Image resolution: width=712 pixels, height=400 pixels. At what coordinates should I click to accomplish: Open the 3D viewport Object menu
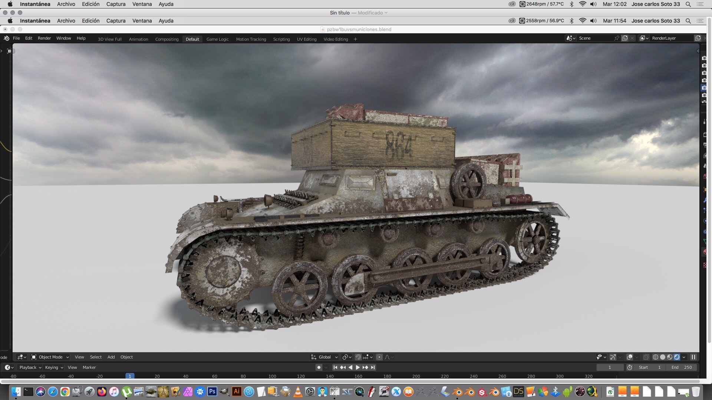[x=126, y=357]
